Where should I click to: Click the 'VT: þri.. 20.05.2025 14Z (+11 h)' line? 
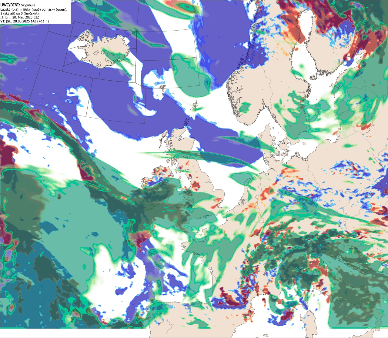25,21
